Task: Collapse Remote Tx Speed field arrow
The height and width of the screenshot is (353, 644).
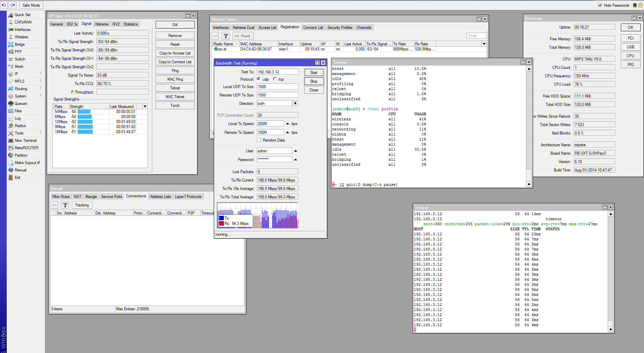Action: [288, 132]
